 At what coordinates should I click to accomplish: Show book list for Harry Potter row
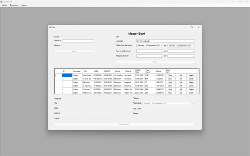coord(170,75)
